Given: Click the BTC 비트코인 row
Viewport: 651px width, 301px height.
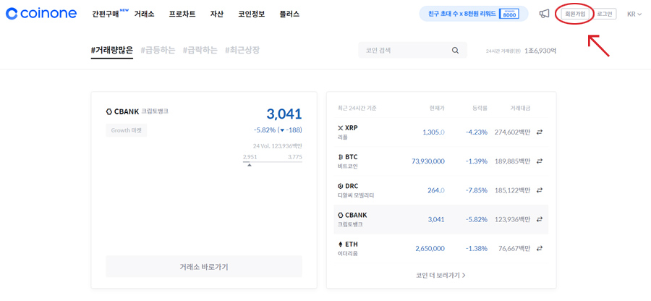Looking at the screenshot, I should tap(441, 161).
